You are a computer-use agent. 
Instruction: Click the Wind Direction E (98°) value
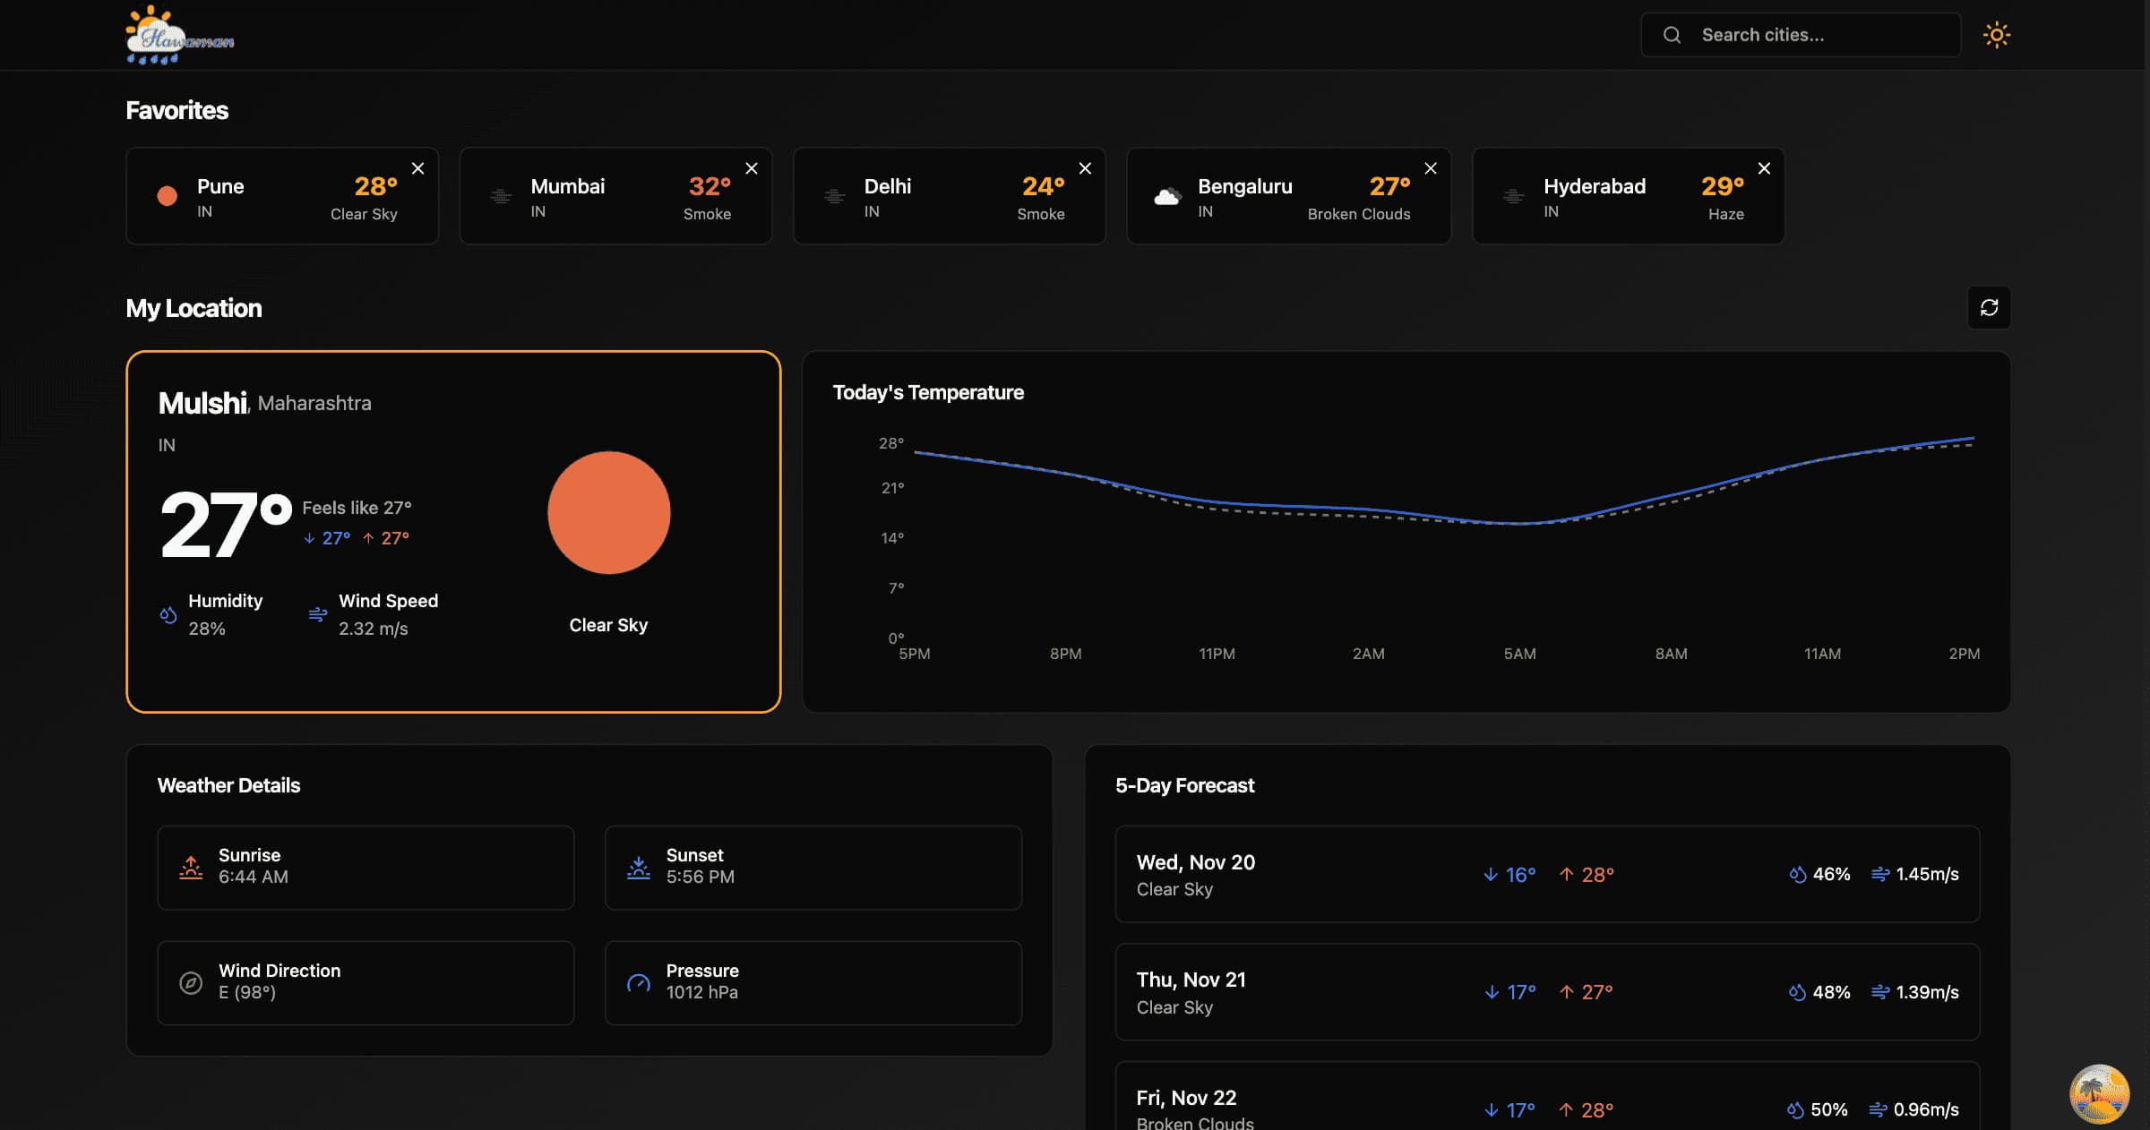pos(247,992)
